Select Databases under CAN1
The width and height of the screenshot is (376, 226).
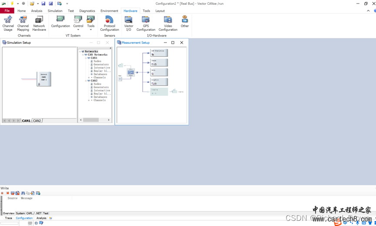click(100, 74)
